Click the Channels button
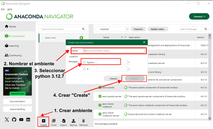 pos(138,29)
